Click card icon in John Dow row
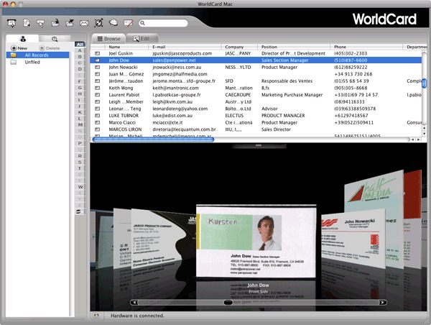Image resolution: width=431 pixels, height=325 pixels. [97, 60]
